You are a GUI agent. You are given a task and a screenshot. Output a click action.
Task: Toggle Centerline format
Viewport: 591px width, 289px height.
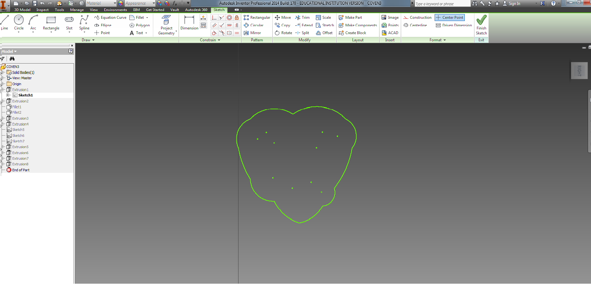(415, 25)
